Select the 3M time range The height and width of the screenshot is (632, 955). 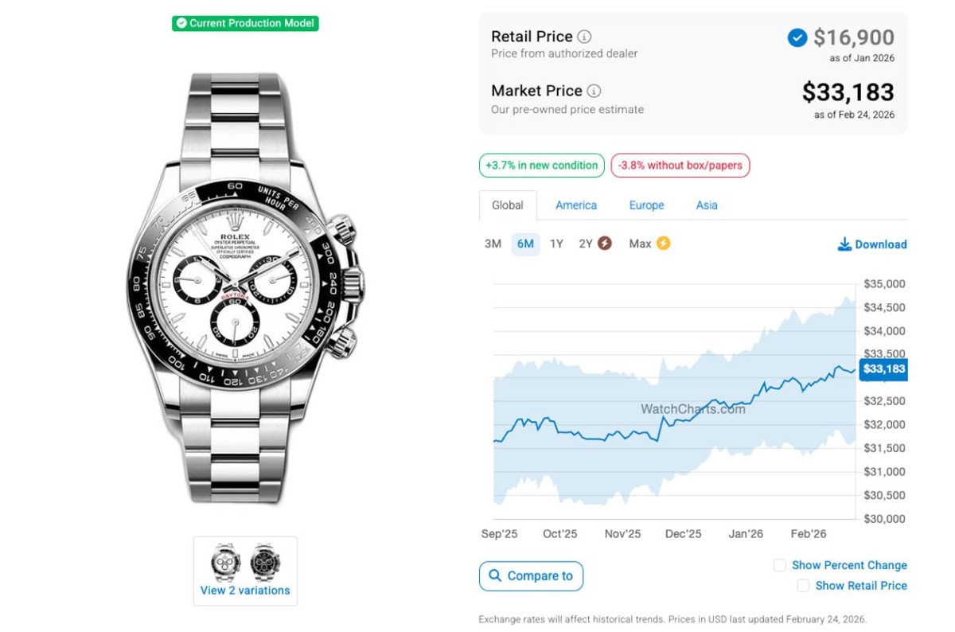pos(493,244)
